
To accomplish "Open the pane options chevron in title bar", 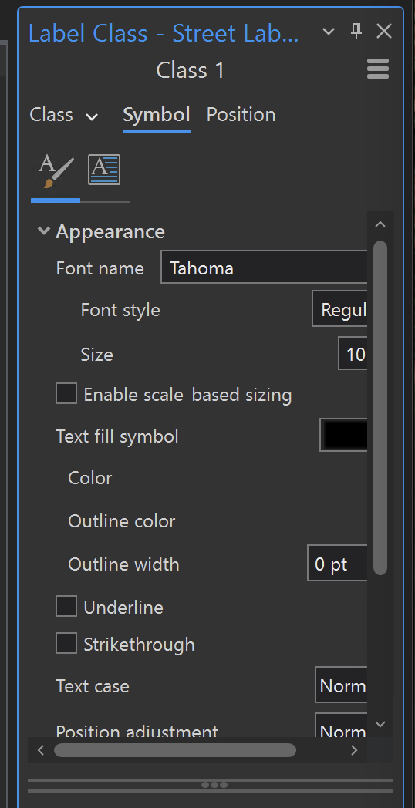I will tap(329, 32).
